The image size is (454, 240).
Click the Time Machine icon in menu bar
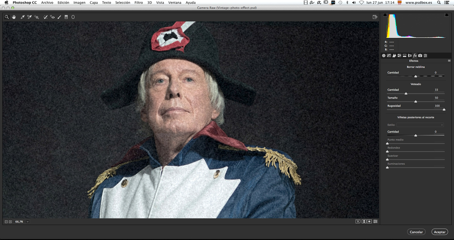point(340,3)
